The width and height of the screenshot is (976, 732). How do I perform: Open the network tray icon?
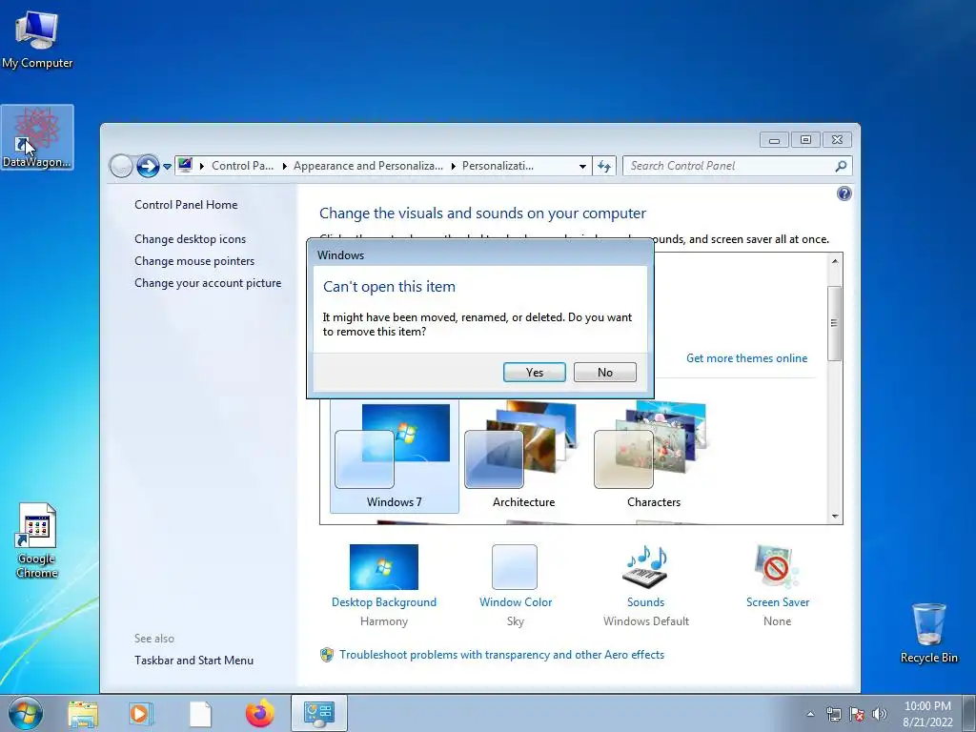tap(833, 714)
